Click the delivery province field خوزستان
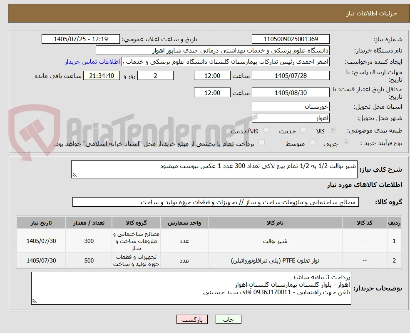The width and height of the screenshot is (410, 333). coord(291,107)
